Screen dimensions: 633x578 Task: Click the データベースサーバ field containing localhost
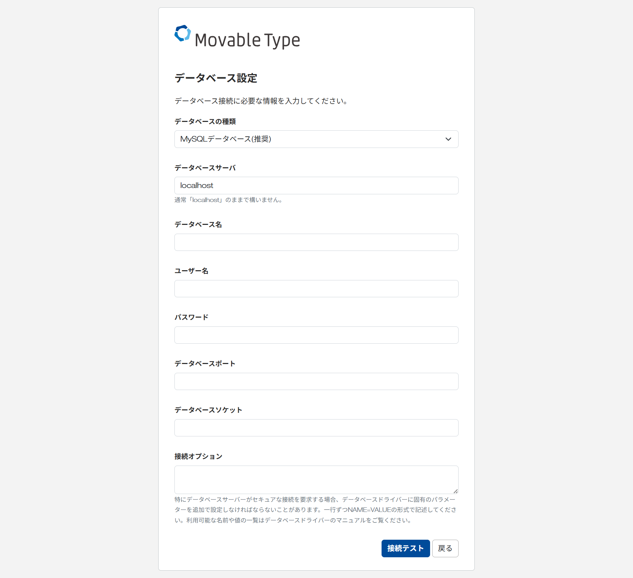click(316, 186)
